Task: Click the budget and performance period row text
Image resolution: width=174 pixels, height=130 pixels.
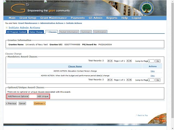Action: point(75,76)
